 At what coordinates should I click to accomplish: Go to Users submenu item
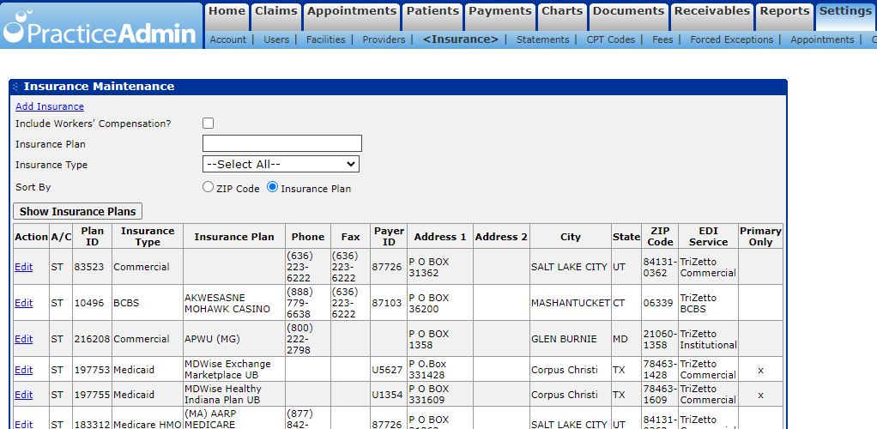pos(276,39)
